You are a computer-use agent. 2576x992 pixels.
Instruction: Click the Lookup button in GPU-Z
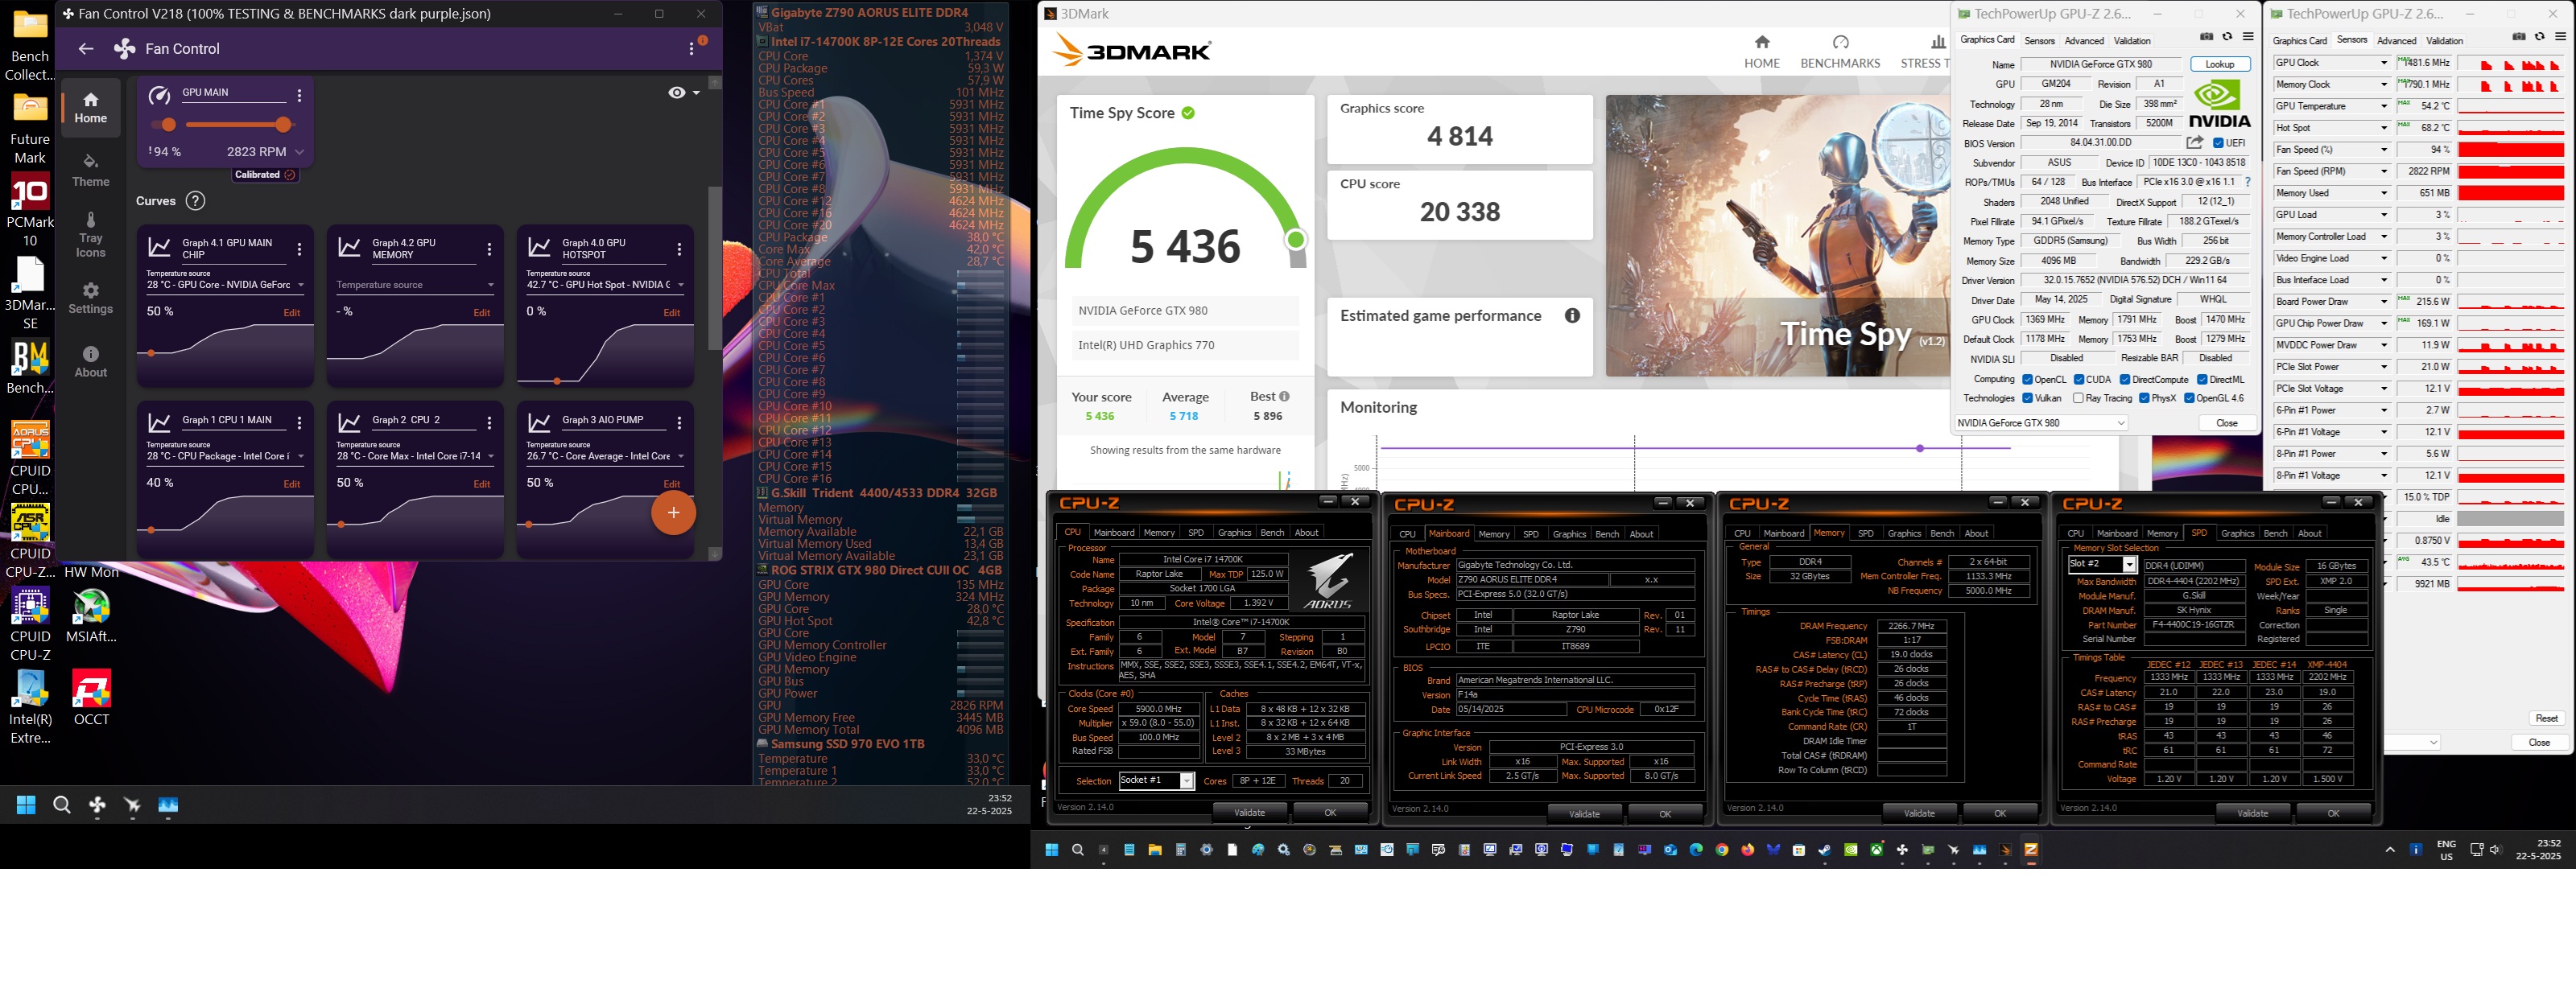tap(2219, 64)
